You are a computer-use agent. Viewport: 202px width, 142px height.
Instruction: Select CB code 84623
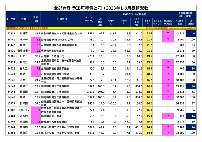tap(11, 74)
